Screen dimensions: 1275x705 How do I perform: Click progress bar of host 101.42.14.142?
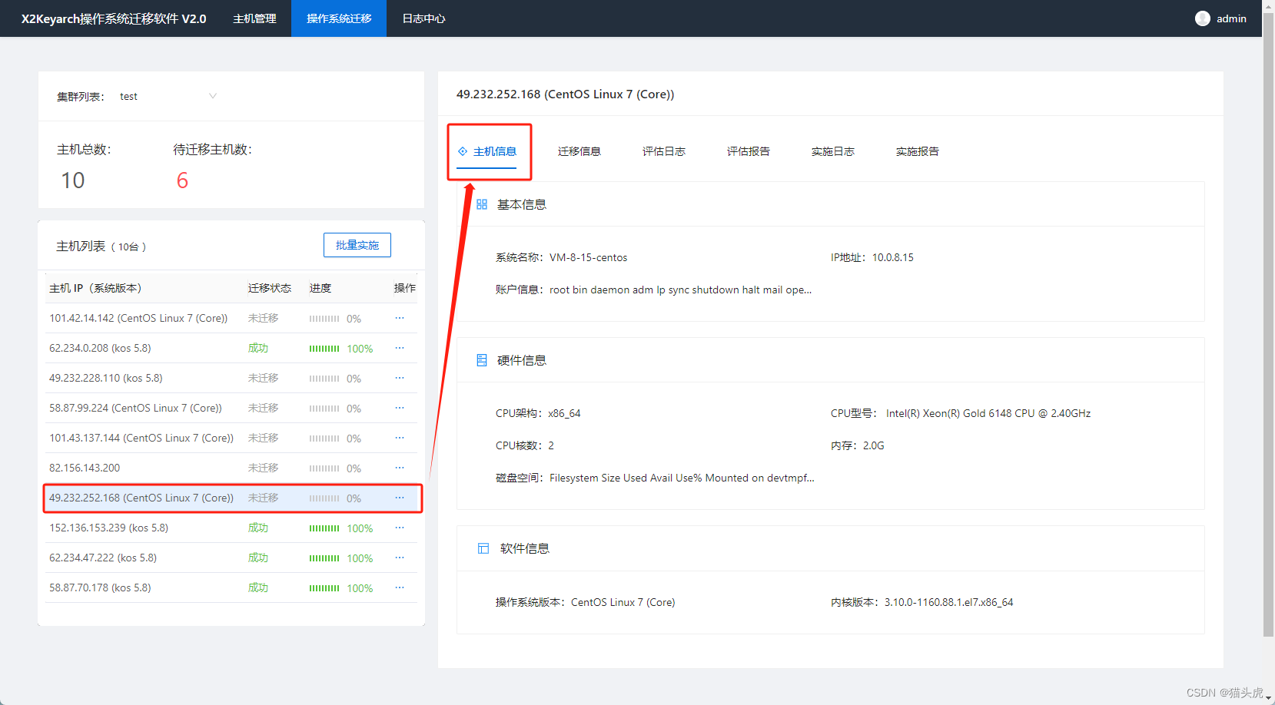pyautogui.click(x=324, y=319)
